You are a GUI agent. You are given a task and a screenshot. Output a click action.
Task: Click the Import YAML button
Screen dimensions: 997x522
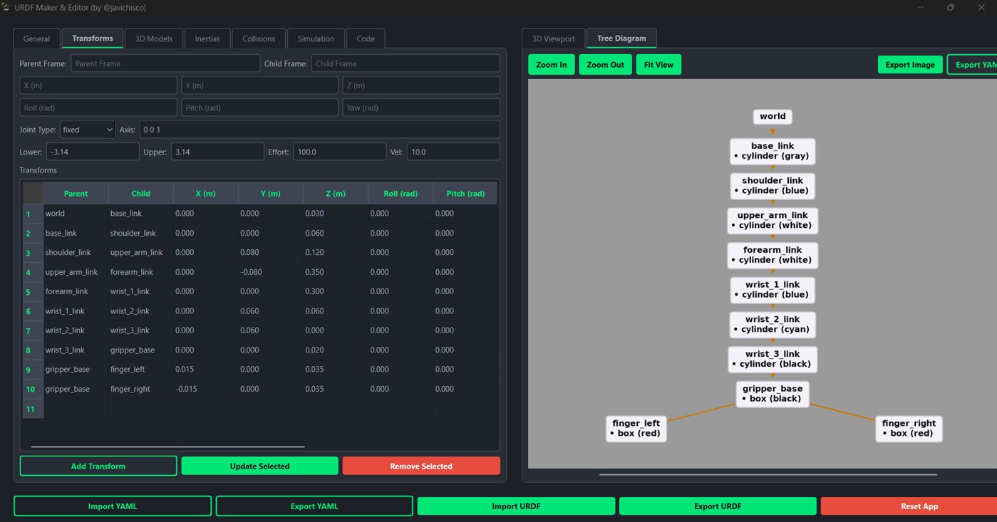pyautogui.click(x=113, y=506)
